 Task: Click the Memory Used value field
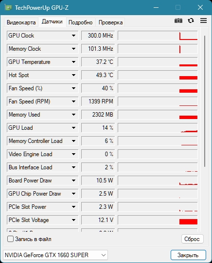98,115
